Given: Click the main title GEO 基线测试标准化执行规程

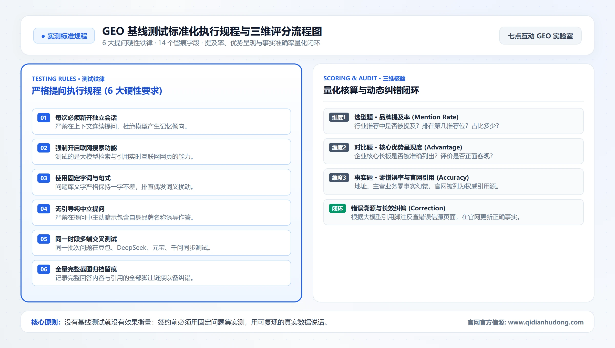Looking at the screenshot, I should (x=212, y=31).
